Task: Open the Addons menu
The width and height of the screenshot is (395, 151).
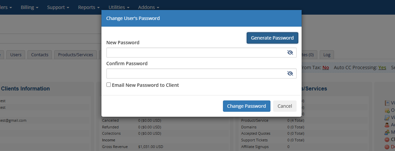Action: (x=148, y=7)
